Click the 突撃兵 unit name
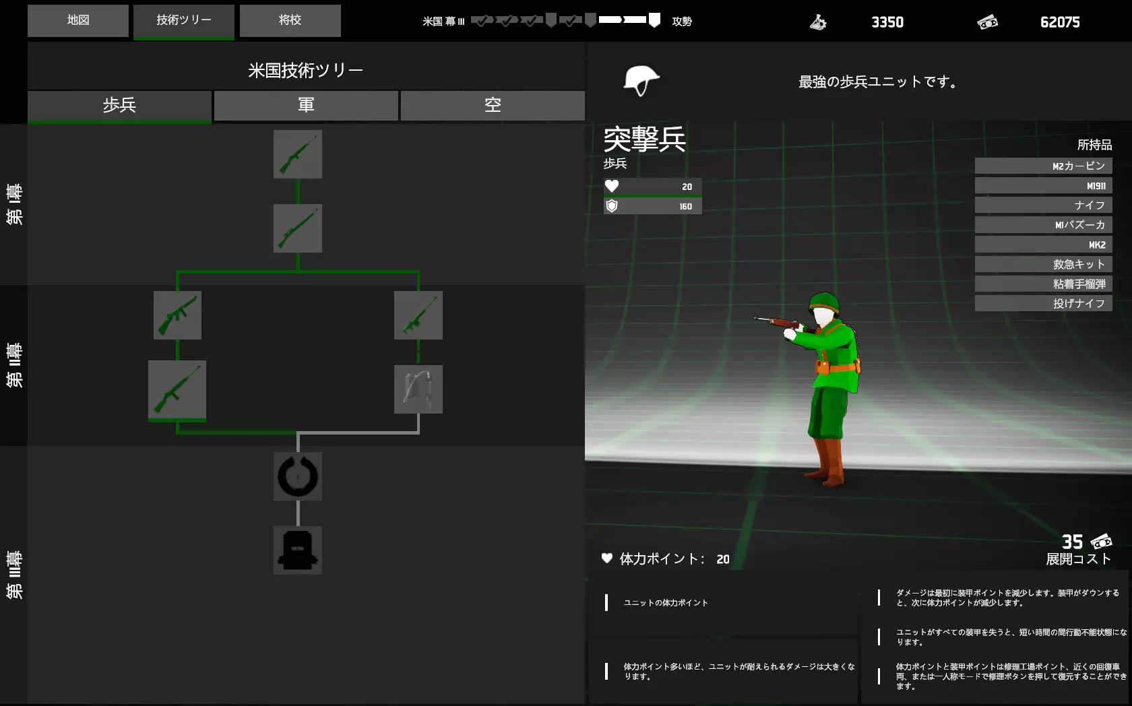Image resolution: width=1132 pixels, height=706 pixels. (644, 139)
